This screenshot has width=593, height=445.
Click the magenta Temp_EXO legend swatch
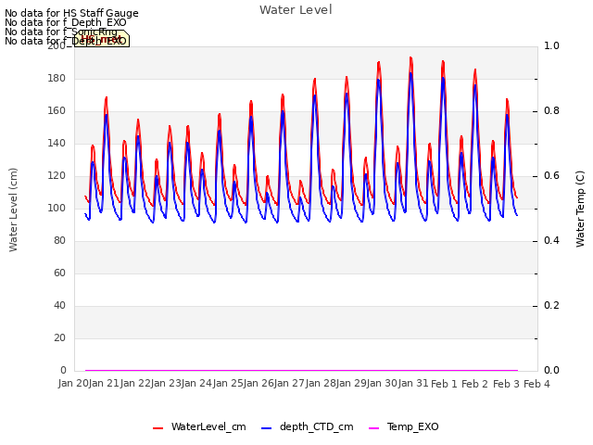tap(373, 428)
